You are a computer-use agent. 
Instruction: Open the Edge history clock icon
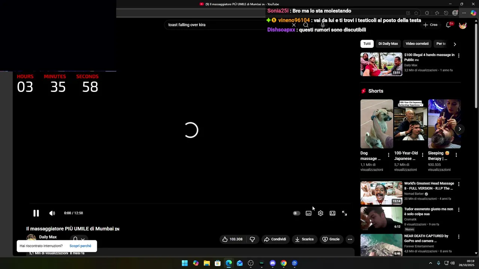pos(446,13)
